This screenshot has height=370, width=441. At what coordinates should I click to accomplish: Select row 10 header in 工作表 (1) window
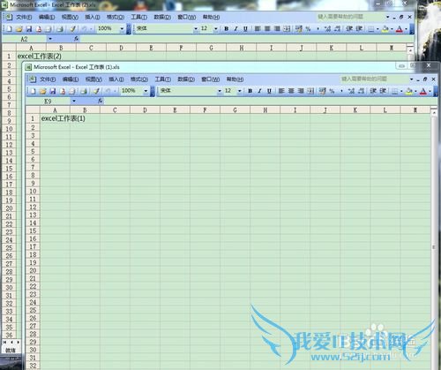(x=33, y=191)
